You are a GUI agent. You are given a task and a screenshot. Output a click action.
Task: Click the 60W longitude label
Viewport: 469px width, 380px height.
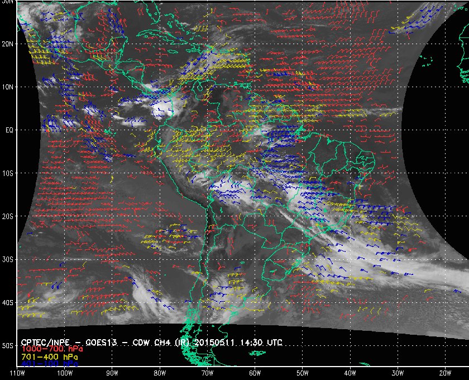(x=255, y=373)
